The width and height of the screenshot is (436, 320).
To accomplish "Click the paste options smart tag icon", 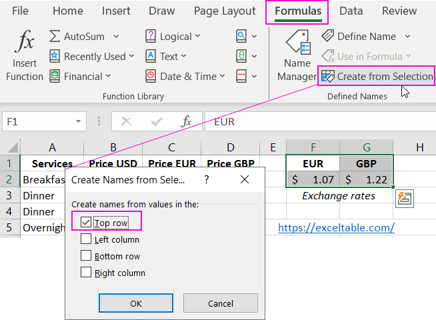I will 403,198.
